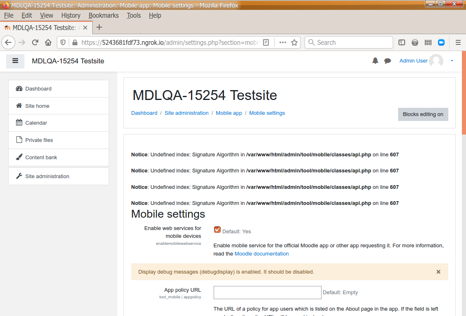Open Private files in side navigation

(58, 140)
